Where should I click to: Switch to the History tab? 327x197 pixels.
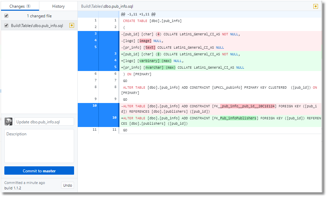58,6
